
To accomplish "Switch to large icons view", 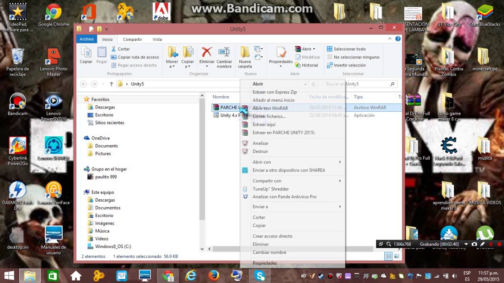I will pos(397,256).
